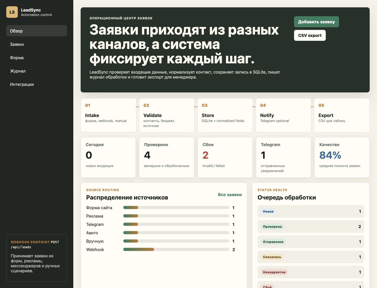This screenshot has width=377, height=288.
Task: Click the Сегодня stat card
Action: pos(108,157)
